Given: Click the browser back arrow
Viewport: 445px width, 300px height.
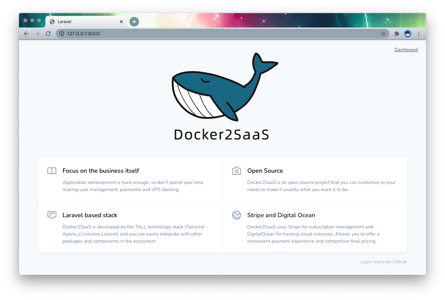Looking at the screenshot, I should [26, 34].
